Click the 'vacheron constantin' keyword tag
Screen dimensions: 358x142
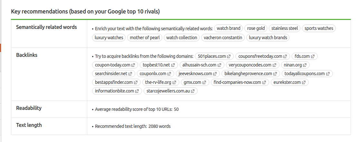pyautogui.click(x=223, y=38)
